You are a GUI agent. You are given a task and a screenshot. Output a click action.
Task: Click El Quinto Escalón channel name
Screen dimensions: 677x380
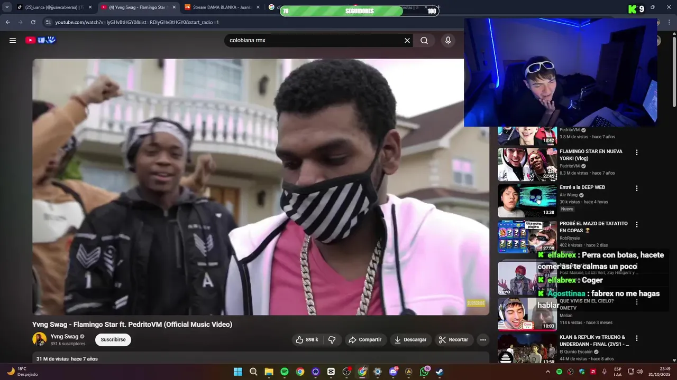pos(577,351)
